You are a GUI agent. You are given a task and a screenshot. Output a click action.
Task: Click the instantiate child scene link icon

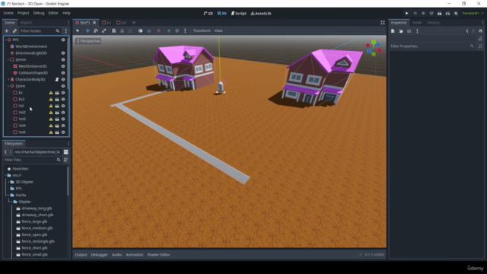[14, 31]
